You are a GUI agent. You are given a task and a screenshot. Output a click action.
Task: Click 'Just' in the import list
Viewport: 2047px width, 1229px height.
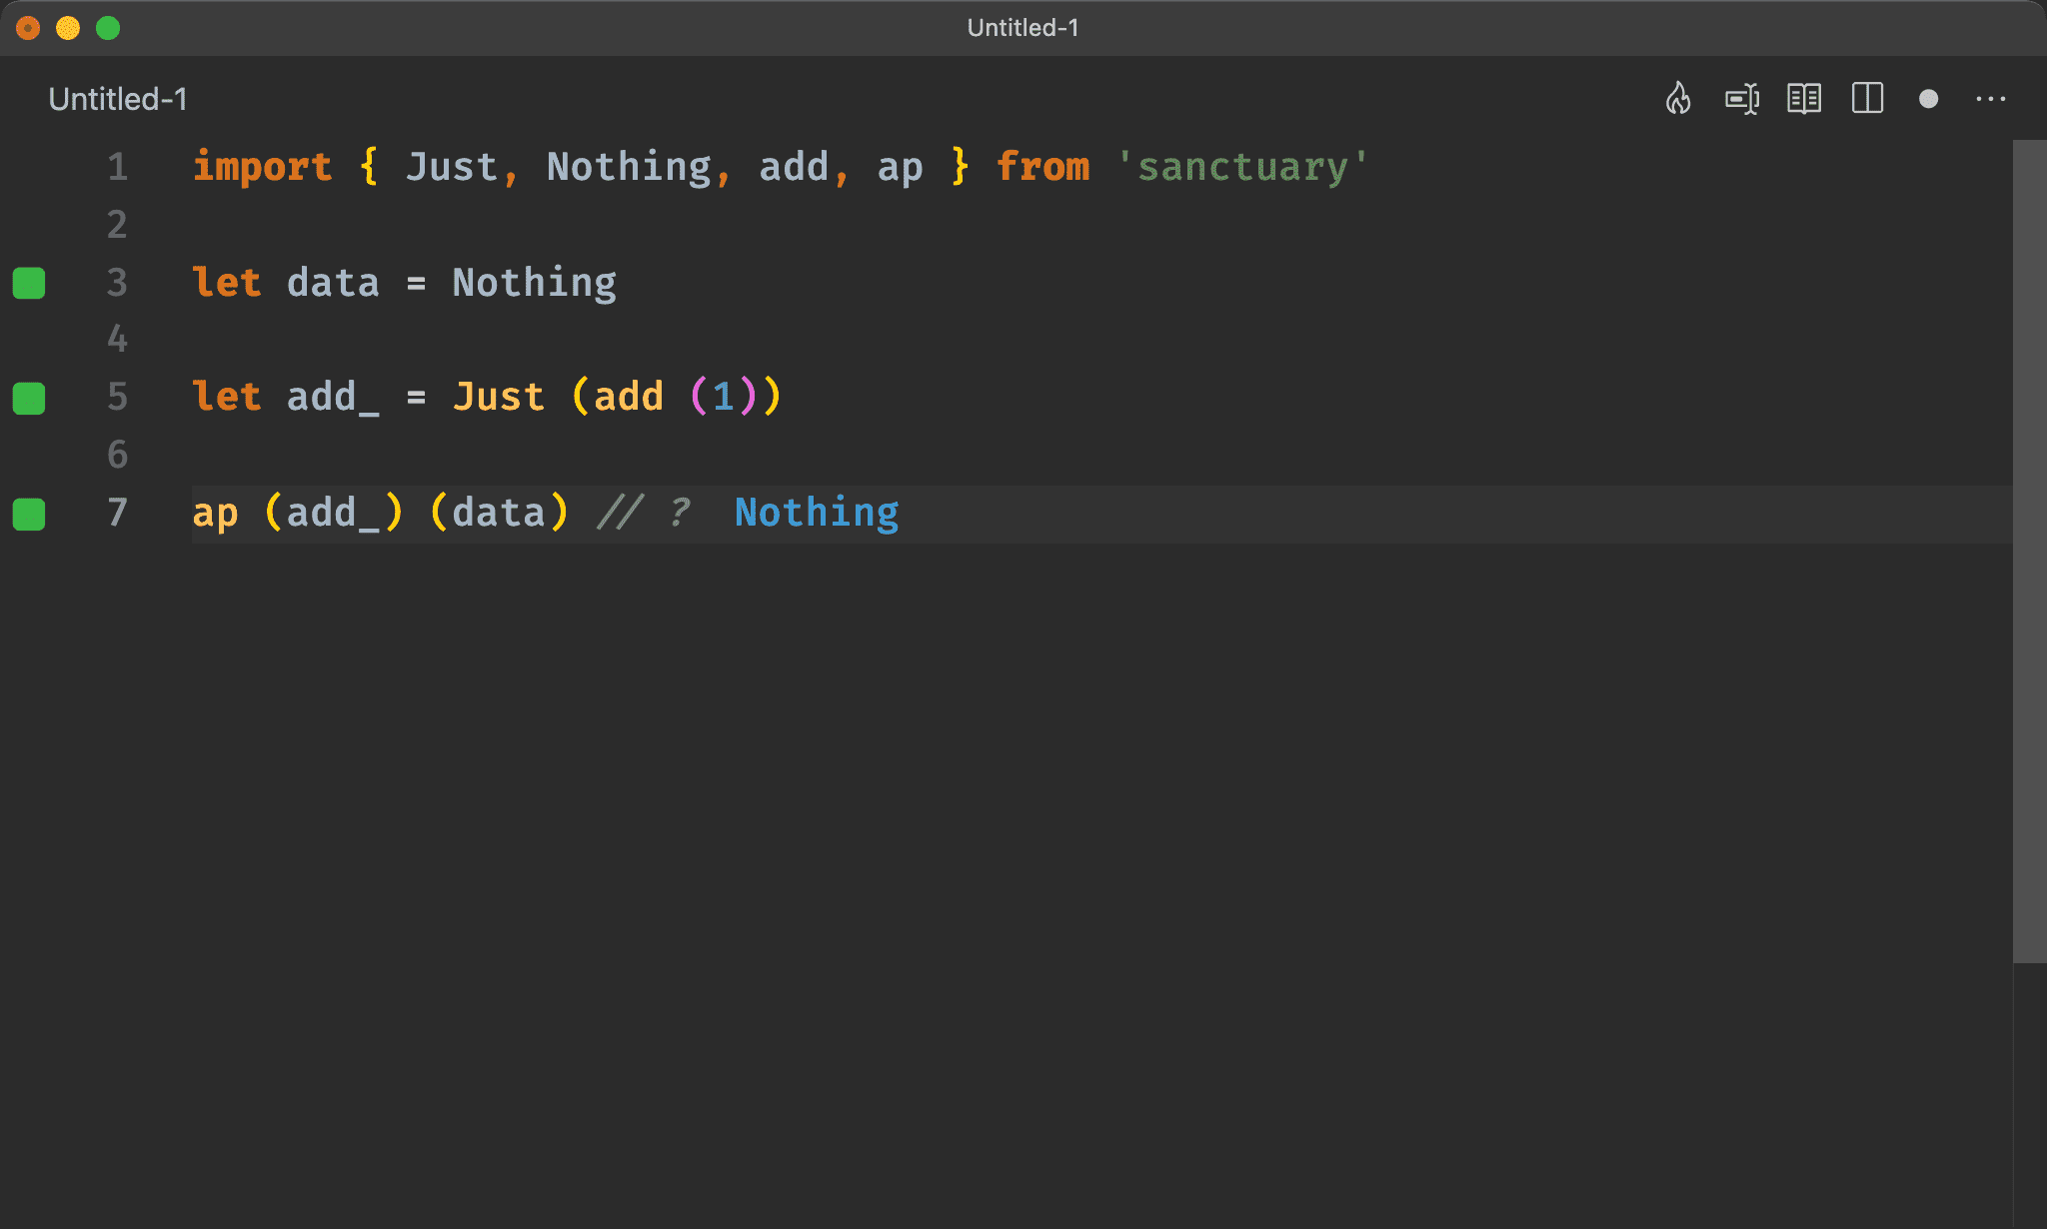tap(452, 167)
